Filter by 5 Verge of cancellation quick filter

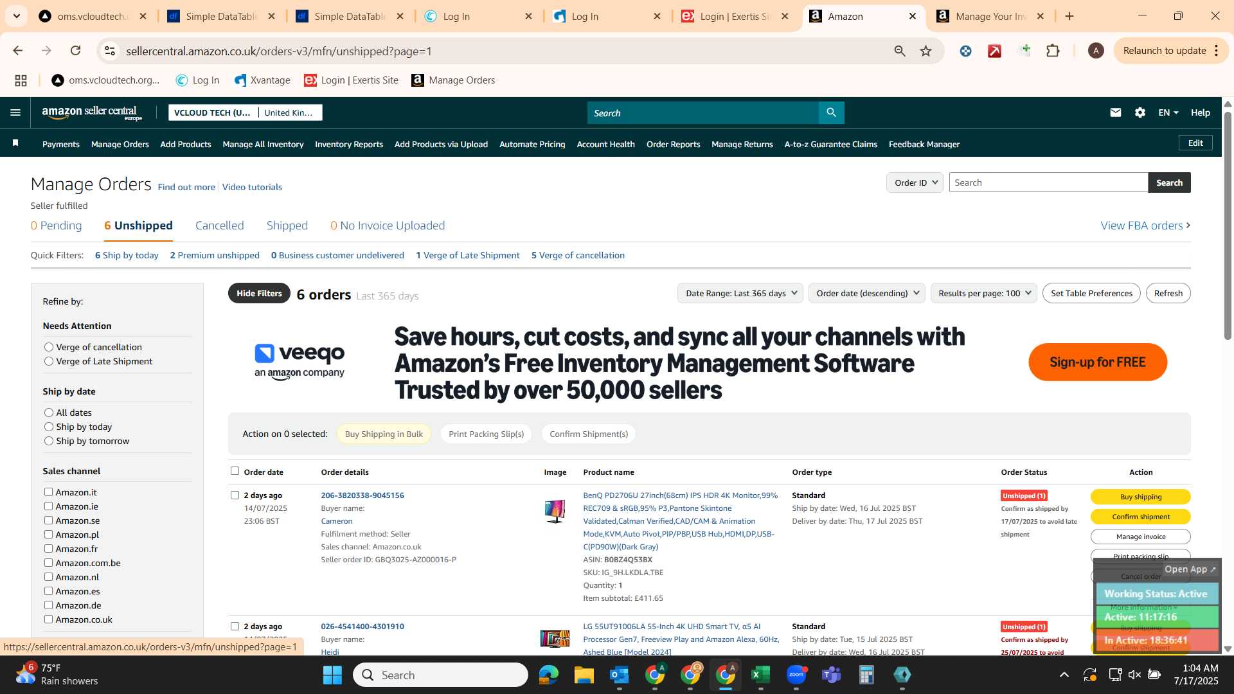point(578,255)
